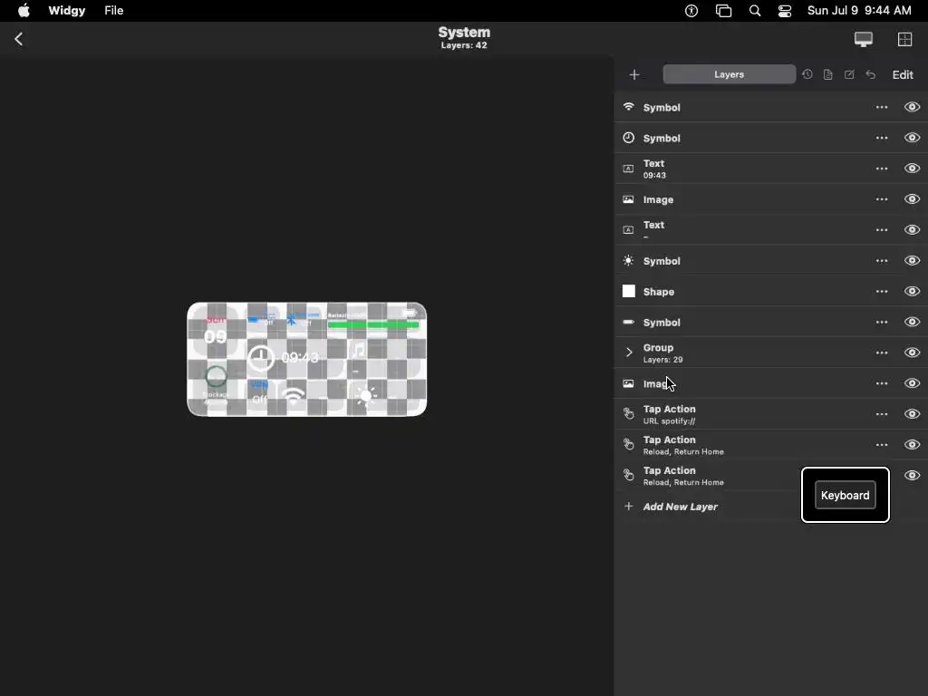
Task: Open the grid layout icon in header
Action: pyautogui.click(x=905, y=39)
